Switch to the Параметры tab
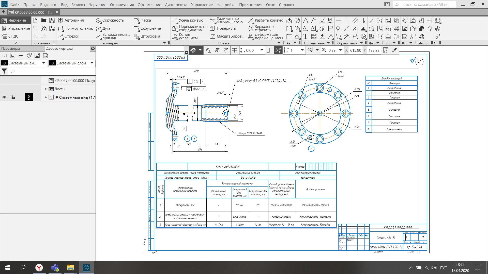This screenshot has height=274, width=488. (x=11, y=48)
